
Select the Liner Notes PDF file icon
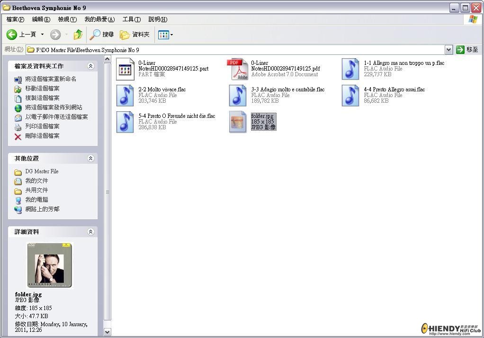coord(237,69)
